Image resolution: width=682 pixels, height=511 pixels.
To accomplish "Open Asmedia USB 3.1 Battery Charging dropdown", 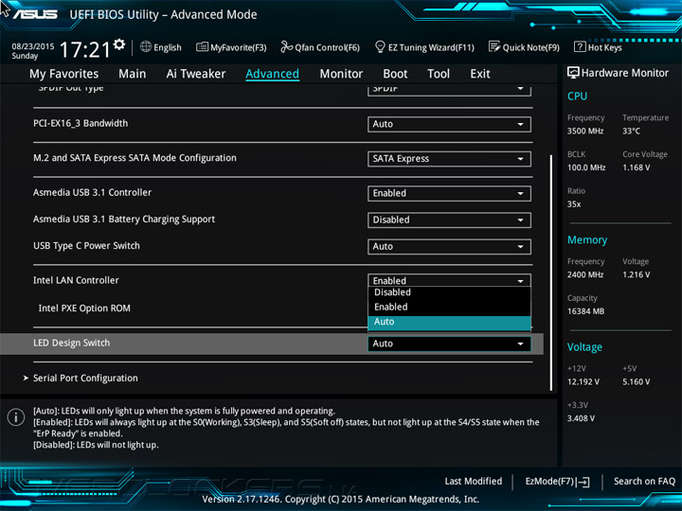I will [449, 220].
